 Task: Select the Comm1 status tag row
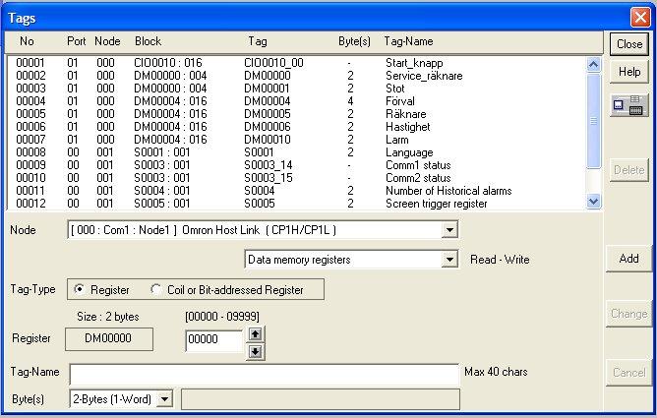(x=295, y=165)
